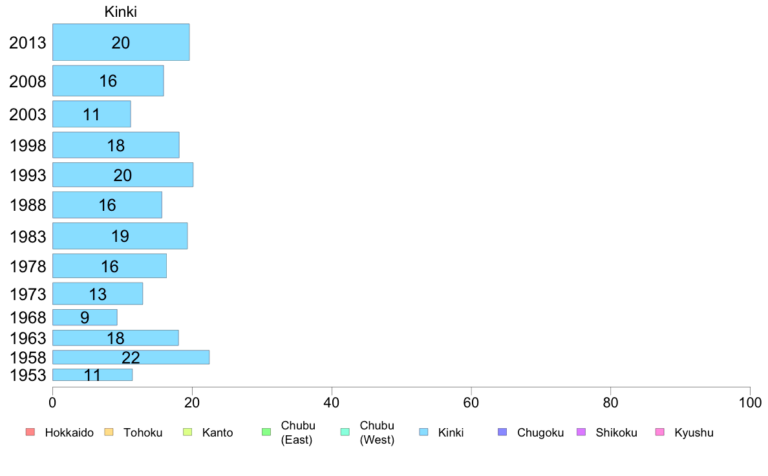Click the Kyushu pink legend swatch

pos(660,432)
